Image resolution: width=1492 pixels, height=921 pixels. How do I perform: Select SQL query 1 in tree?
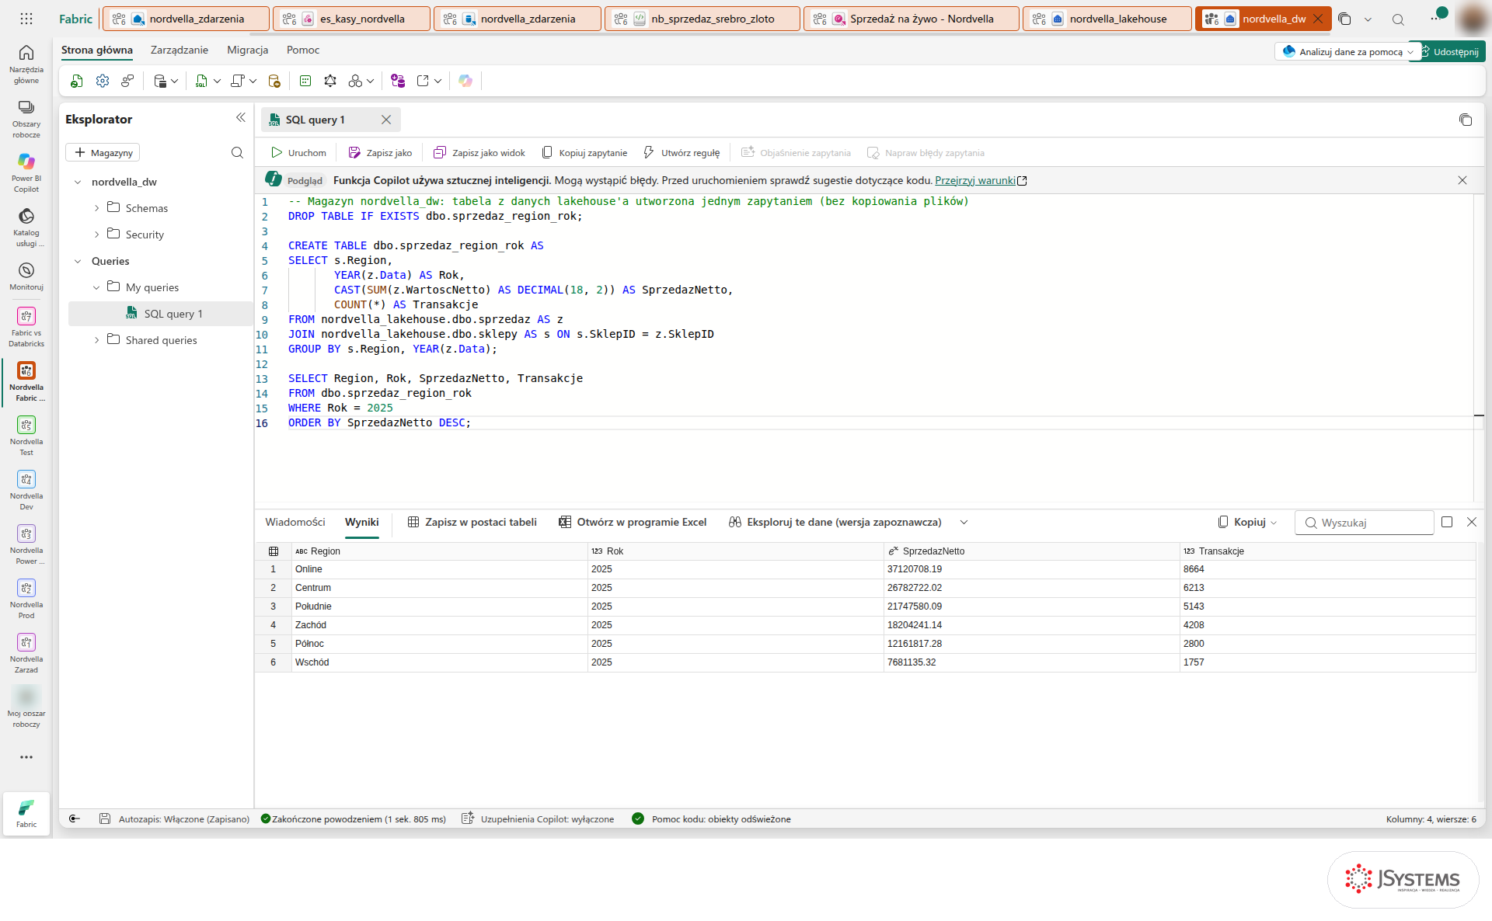coord(160,314)
